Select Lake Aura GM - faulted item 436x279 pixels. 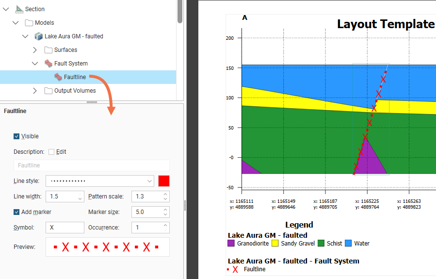[x=74, y=36]
